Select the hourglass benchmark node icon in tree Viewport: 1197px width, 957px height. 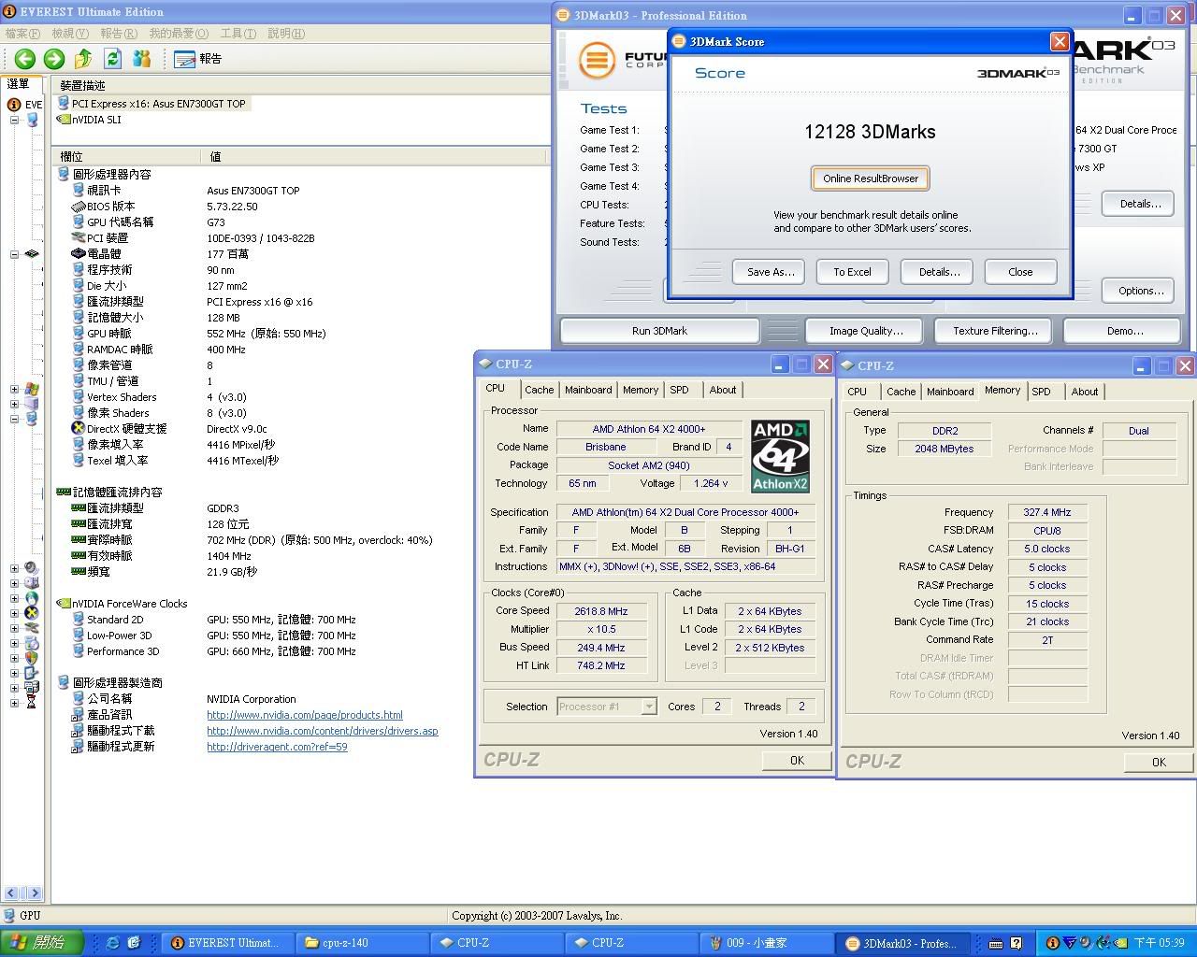(32, 702)
